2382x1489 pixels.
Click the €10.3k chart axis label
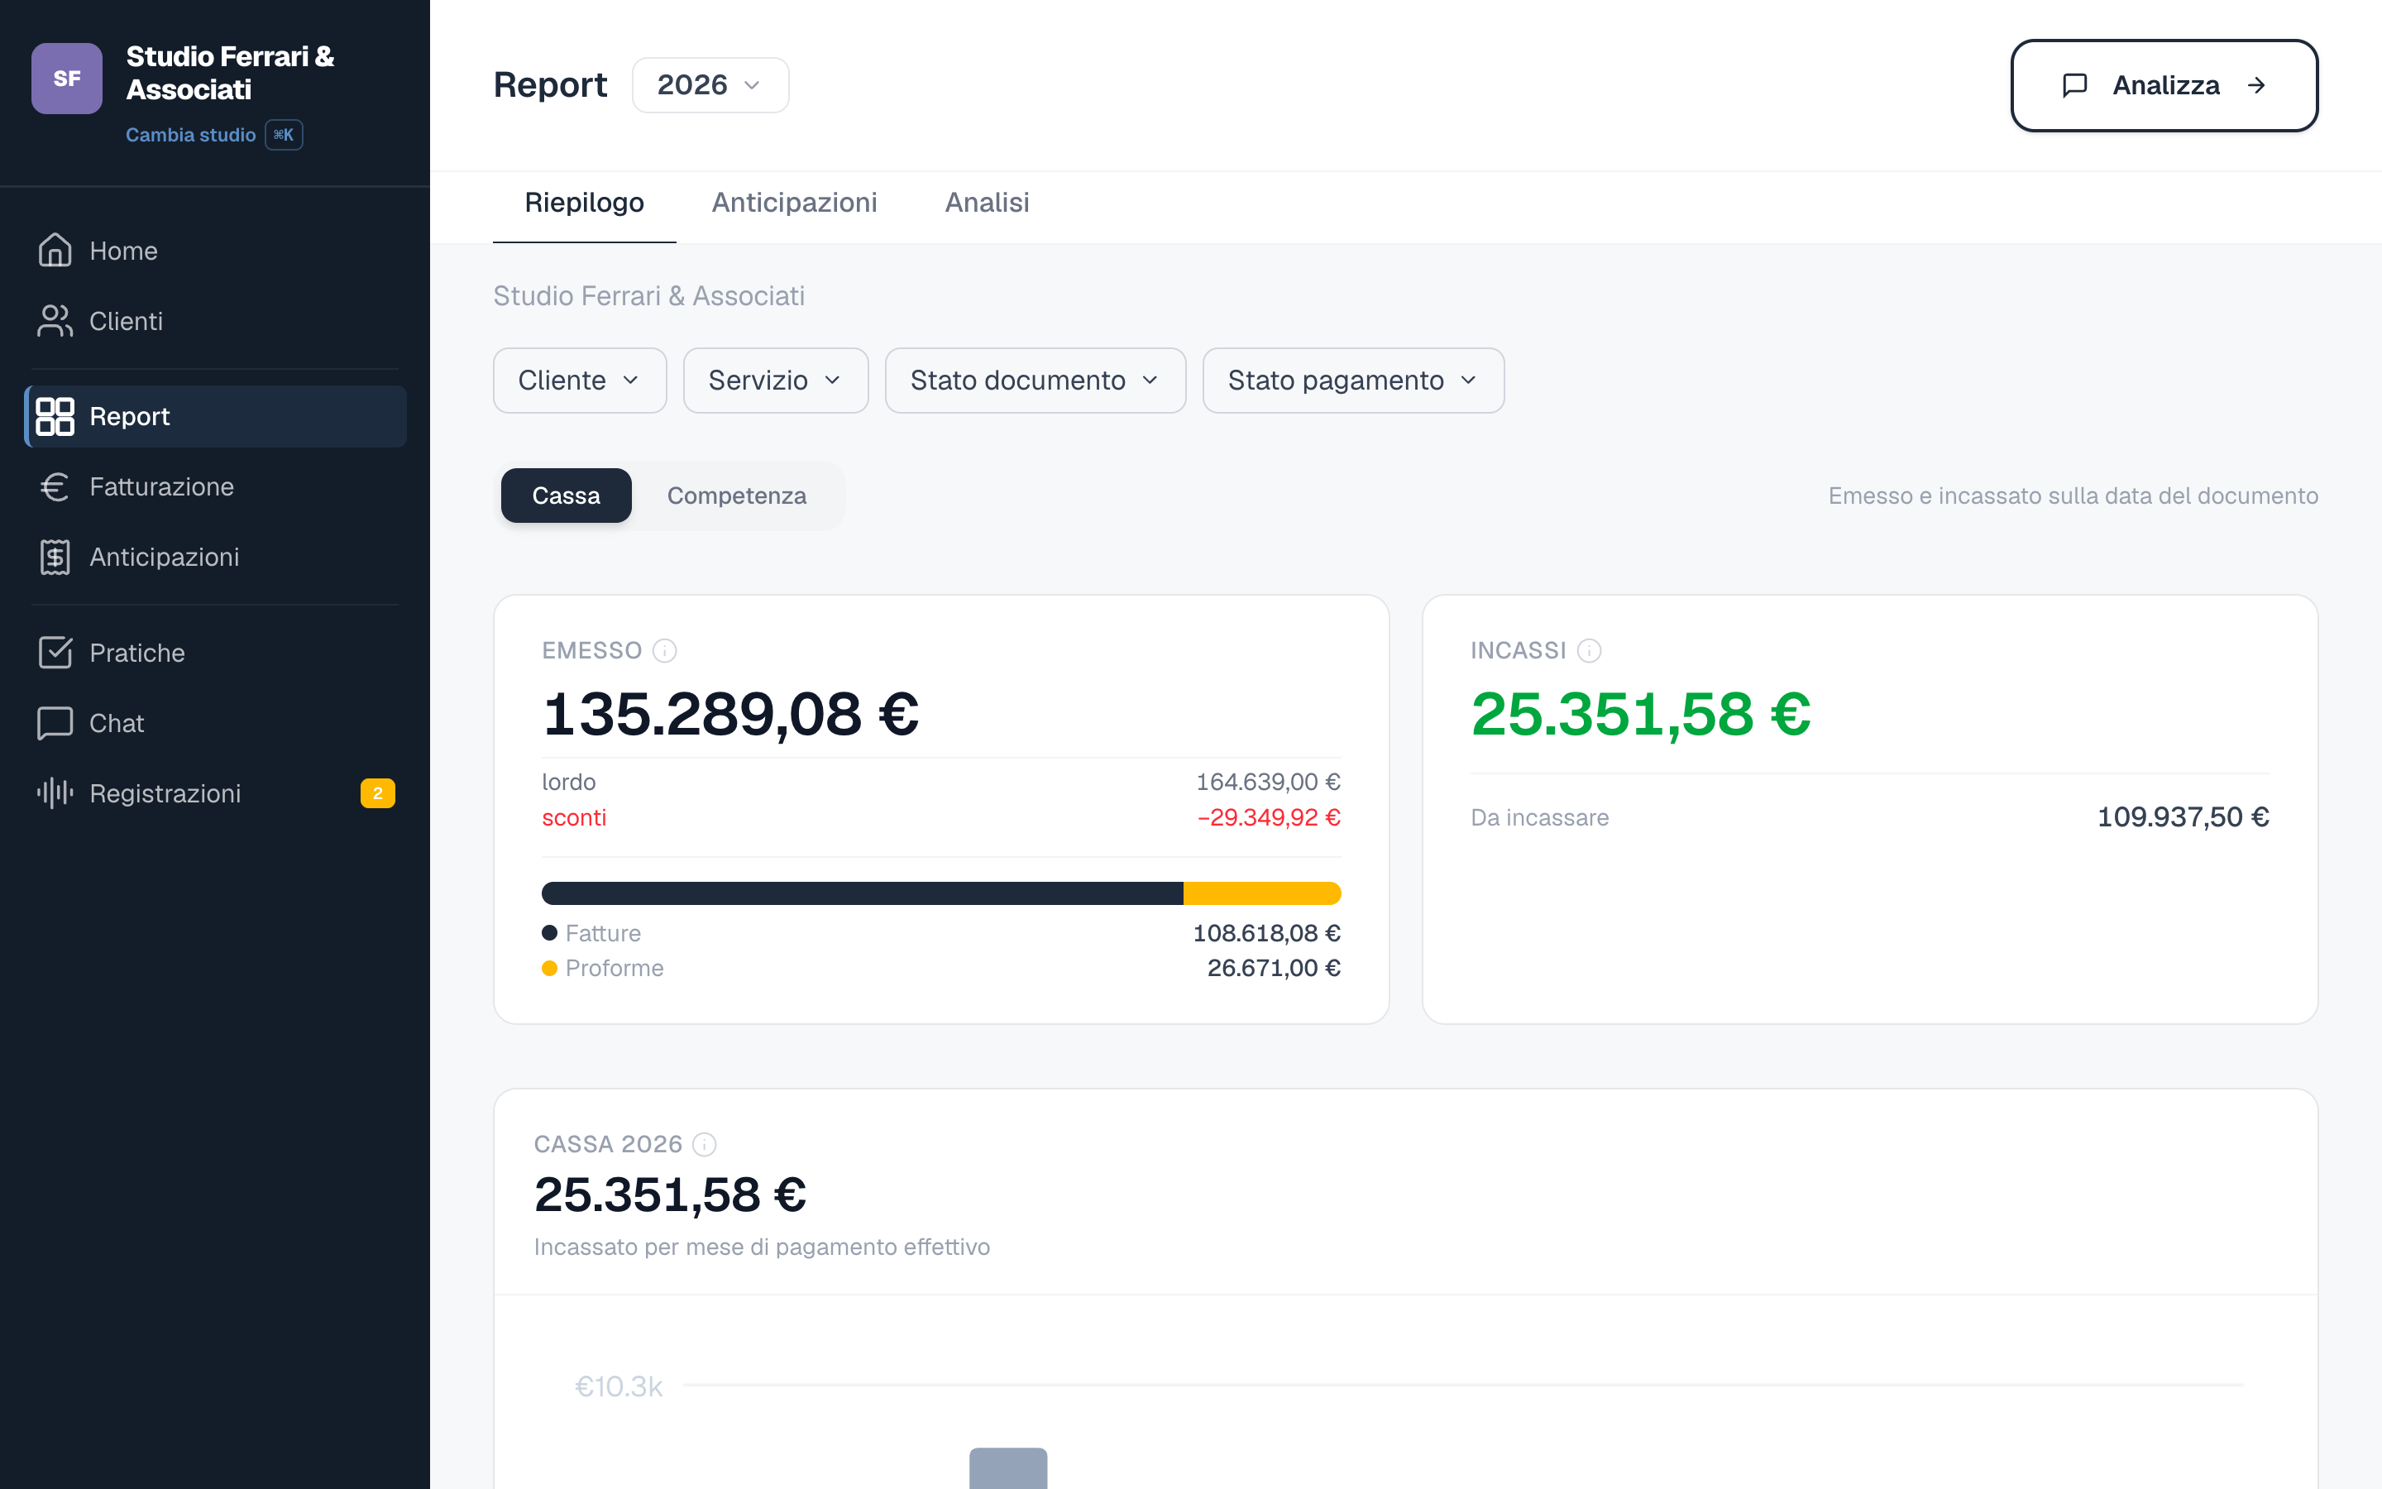pyautogui.click(x=618, y=1386)
